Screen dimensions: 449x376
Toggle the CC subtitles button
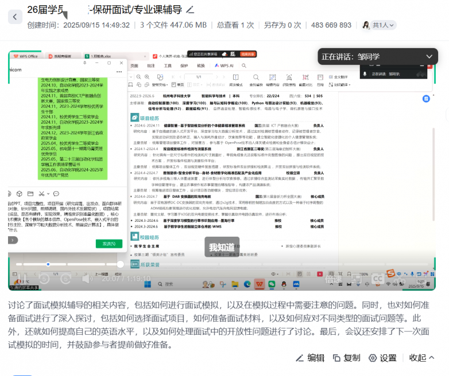coord(377,279)
